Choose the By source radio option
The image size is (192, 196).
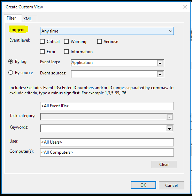10,73
